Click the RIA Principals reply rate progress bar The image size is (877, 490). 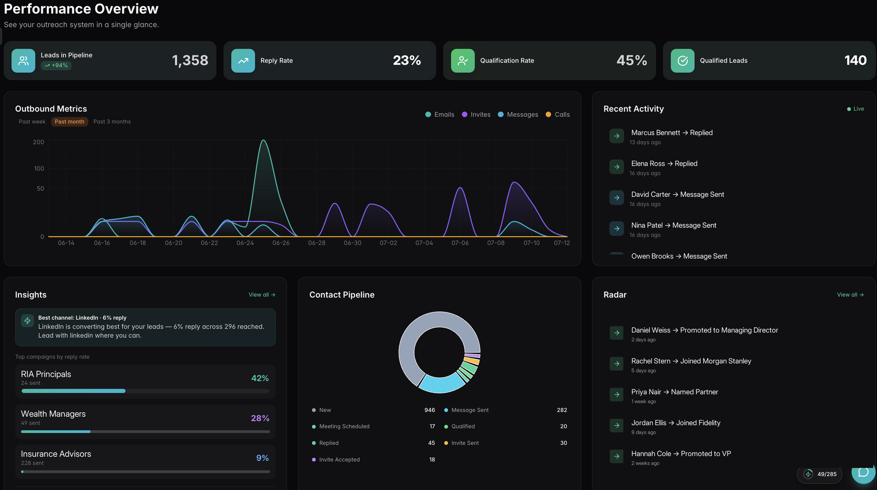pos(145,391)
